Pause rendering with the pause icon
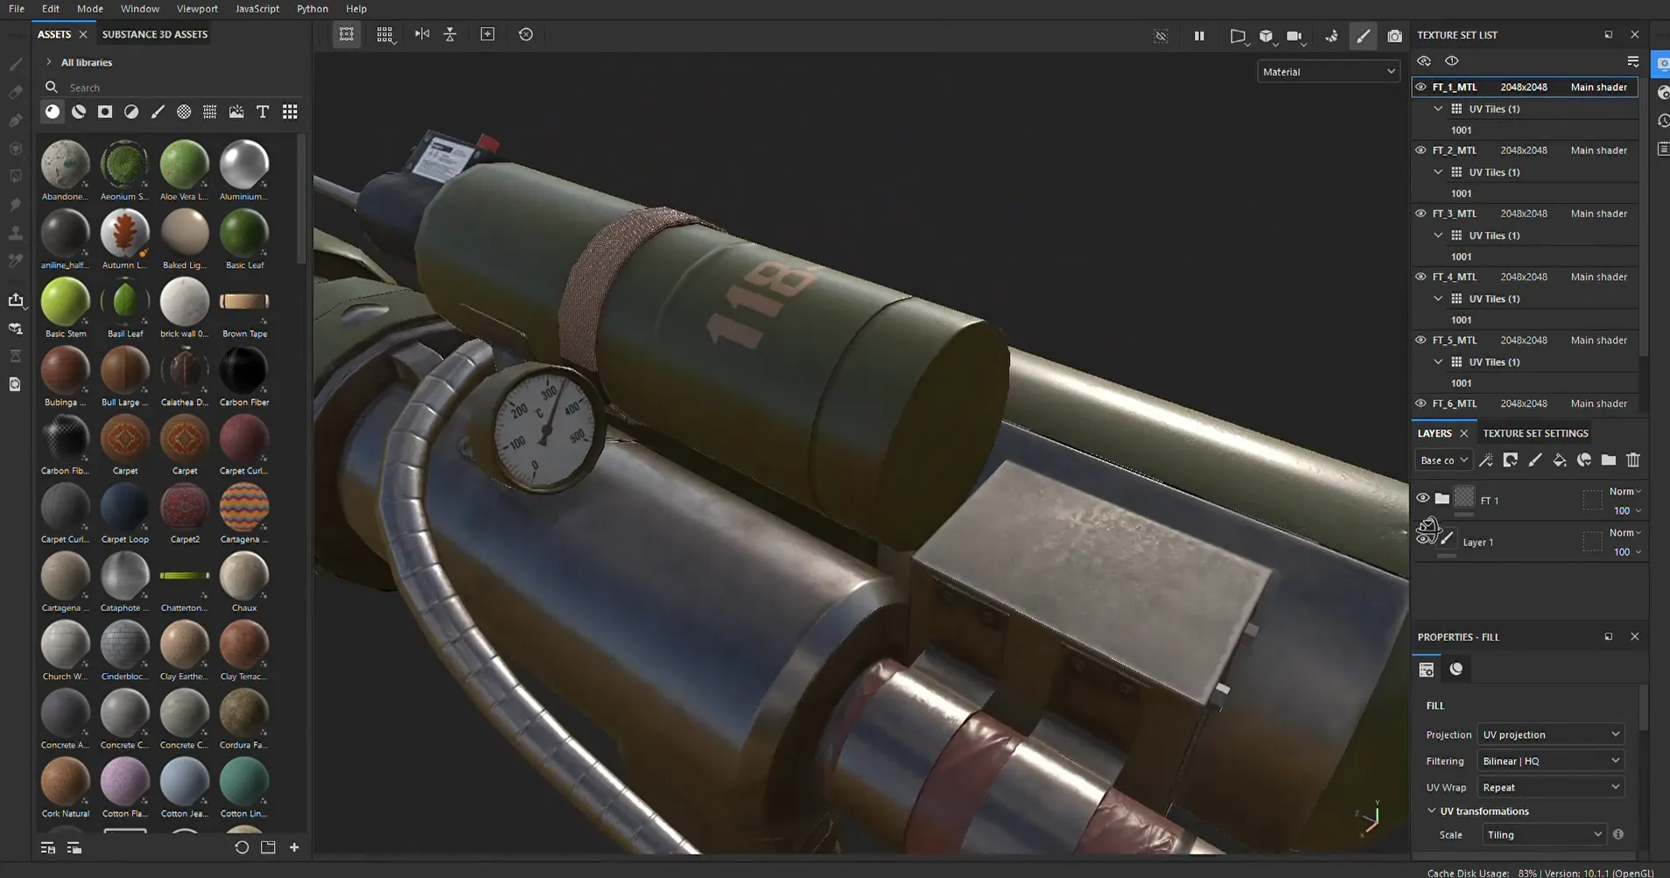1670x878 pixels. coord(1199,36)
